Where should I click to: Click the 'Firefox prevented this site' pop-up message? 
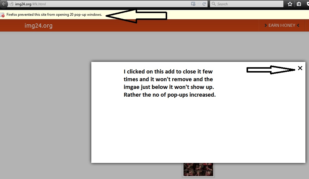point(54,15)
